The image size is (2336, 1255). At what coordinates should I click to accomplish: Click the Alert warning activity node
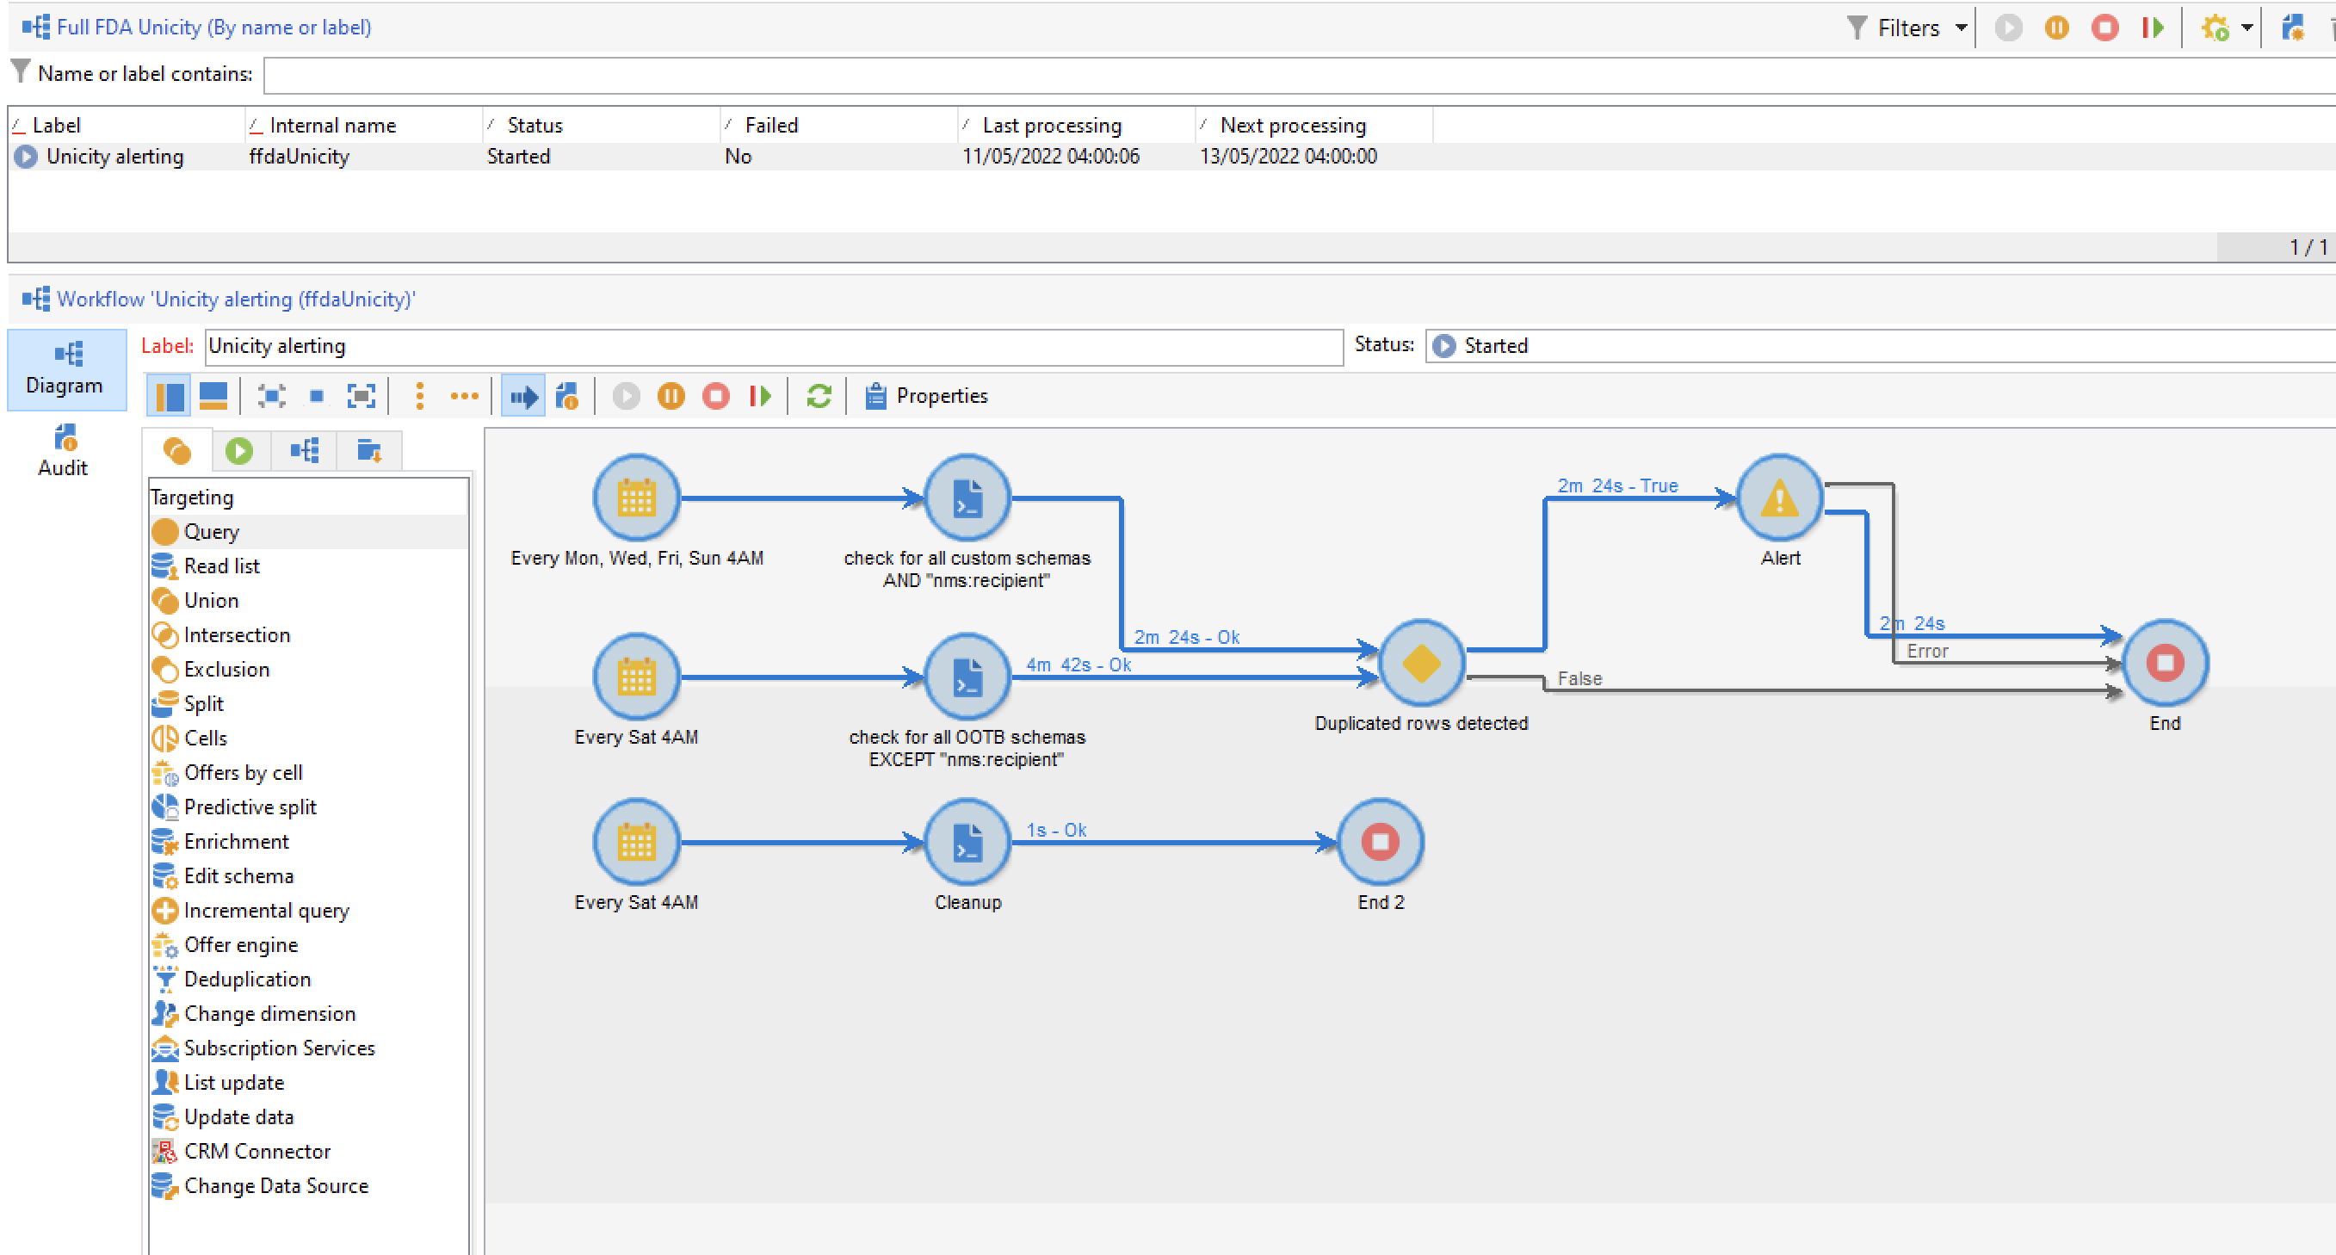click(x=1779, y=498)
